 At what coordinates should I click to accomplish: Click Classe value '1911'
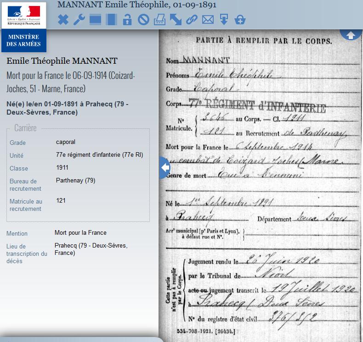click(x=62, y=167)
